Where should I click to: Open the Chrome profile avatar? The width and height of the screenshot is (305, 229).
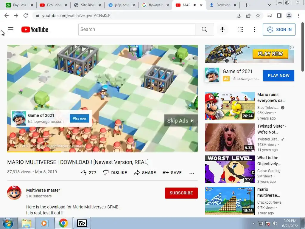pos(289,16)
